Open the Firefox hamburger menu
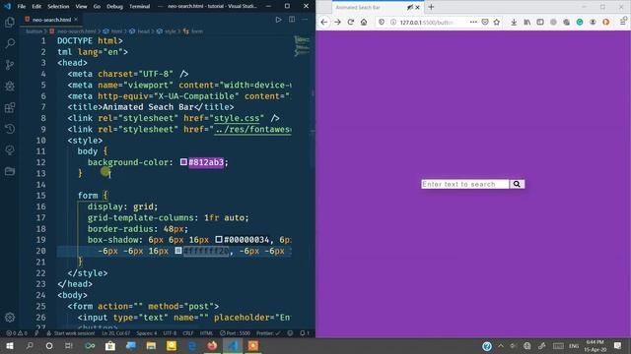 tap(622, 22)
